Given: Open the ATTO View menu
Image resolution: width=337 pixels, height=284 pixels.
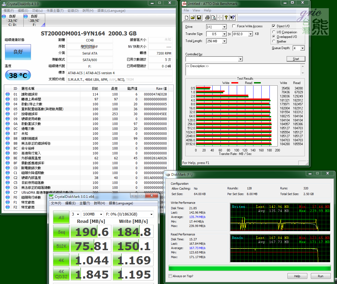Looking at the screenshot, I should 196,10.
